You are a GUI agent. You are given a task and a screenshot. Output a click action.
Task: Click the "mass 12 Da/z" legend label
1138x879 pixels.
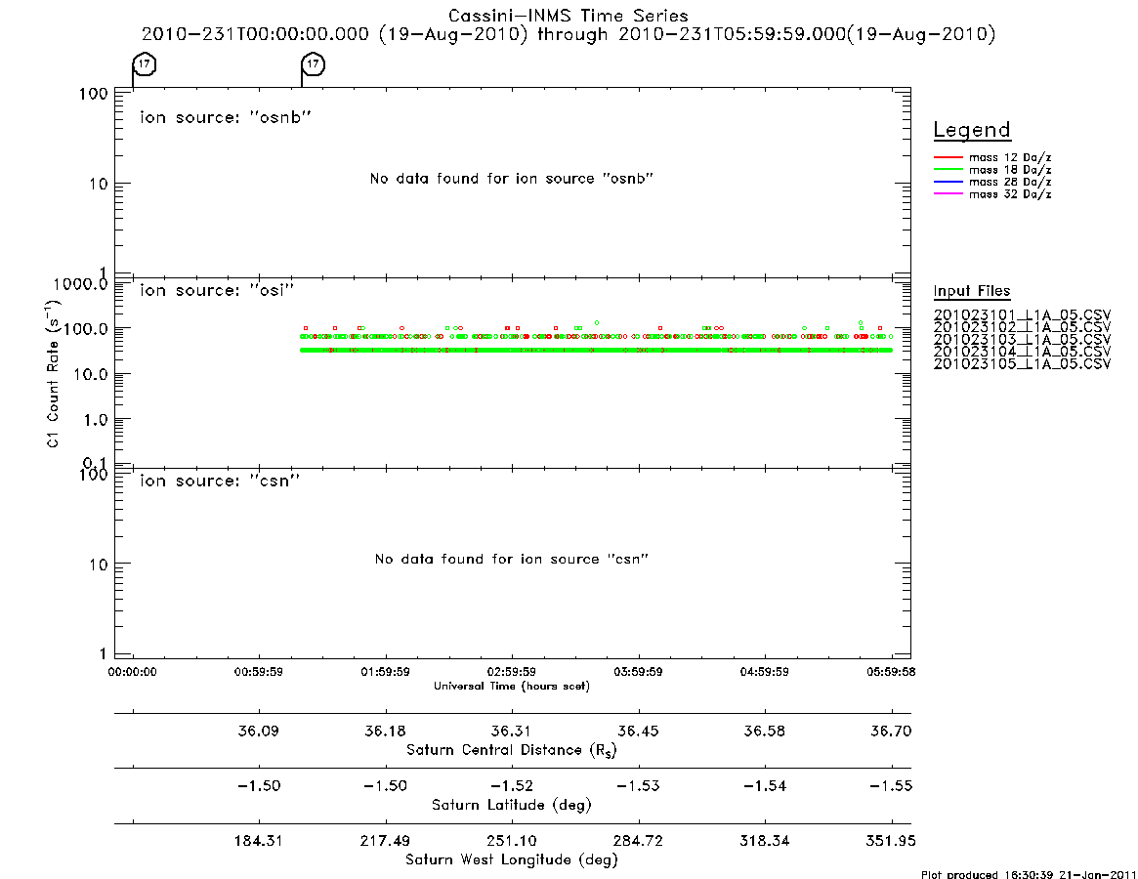(1010, 157)
